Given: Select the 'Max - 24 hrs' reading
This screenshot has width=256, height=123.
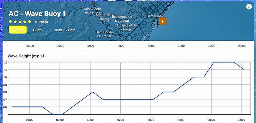Looking at the screenshot, I should pyautogui.click(x=65, y=30).
